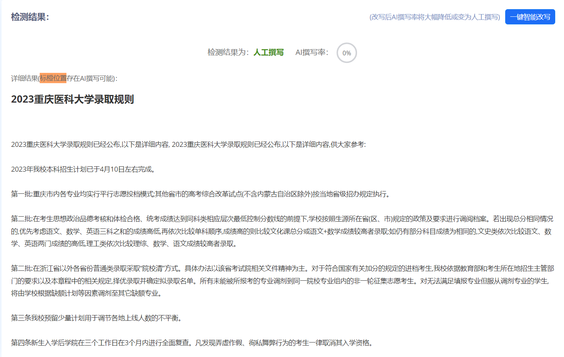Click the paragraph starting 第一批:重庆市内各专业
Screen dimensions: 564x357
[201, 194]
